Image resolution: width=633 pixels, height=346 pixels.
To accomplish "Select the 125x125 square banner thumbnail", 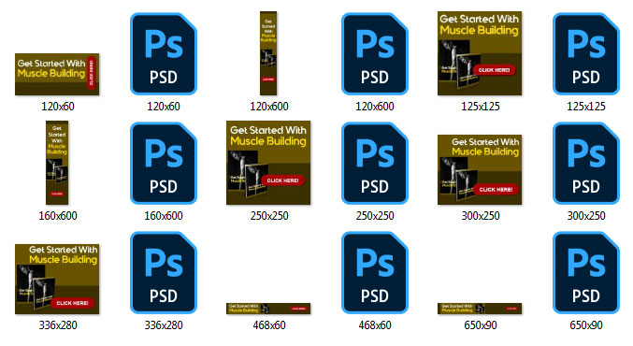I will pos(480,53).
